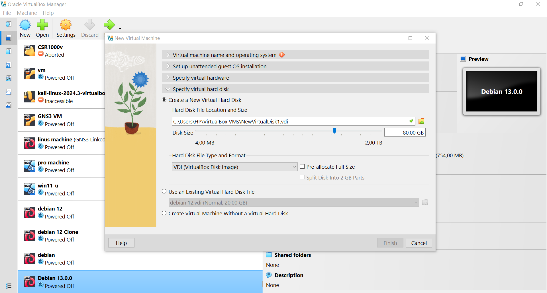Click the Debian 13.0.0 preview thumbnail

(x=502, y=91)
